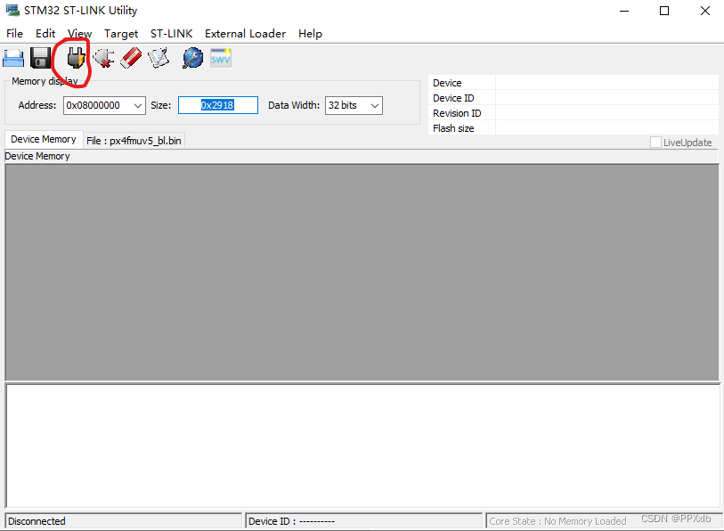
Task: Select the Size input field
Action: [217, 105]
